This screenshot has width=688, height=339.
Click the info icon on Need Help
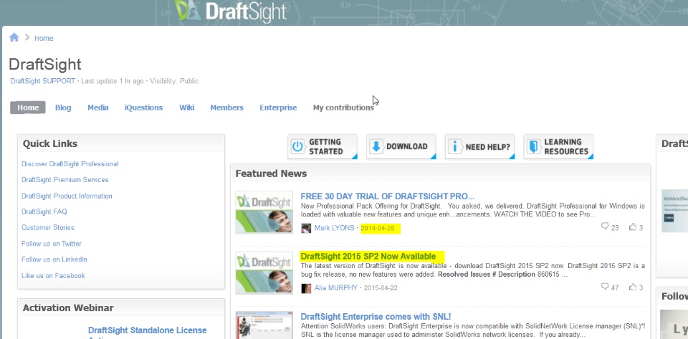tap(454, 146)
